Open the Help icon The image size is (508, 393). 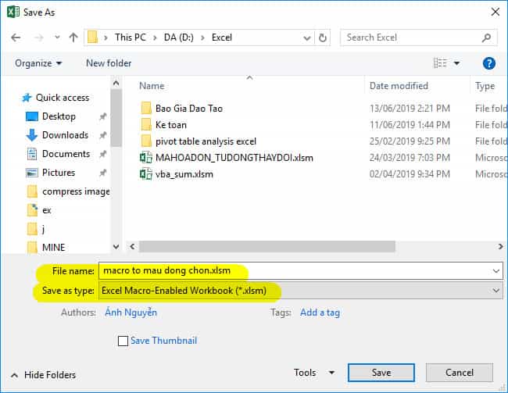(489, 63)
